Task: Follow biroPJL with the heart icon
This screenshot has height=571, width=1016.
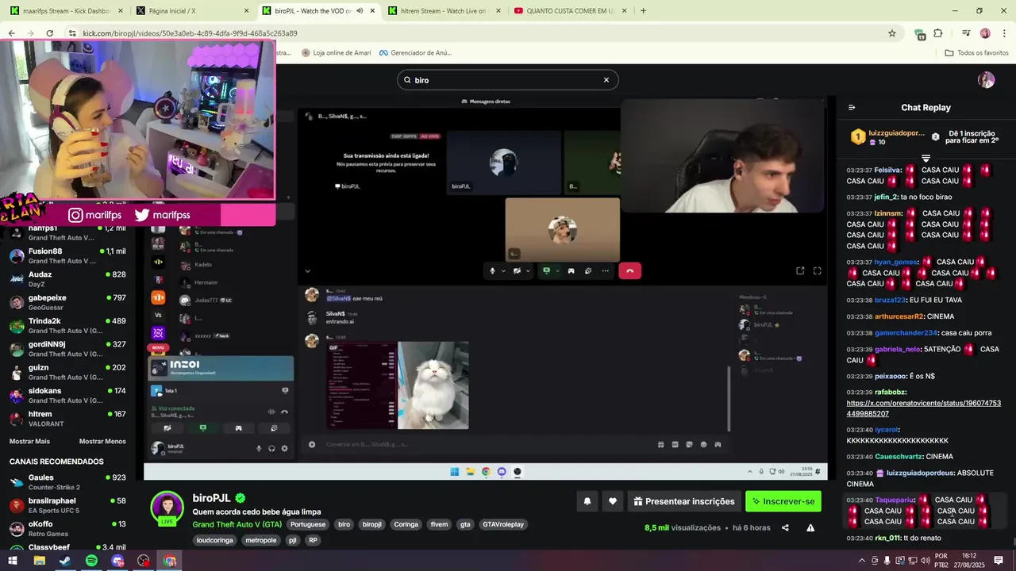Action: pyautogui.click(x=612, y=501)
